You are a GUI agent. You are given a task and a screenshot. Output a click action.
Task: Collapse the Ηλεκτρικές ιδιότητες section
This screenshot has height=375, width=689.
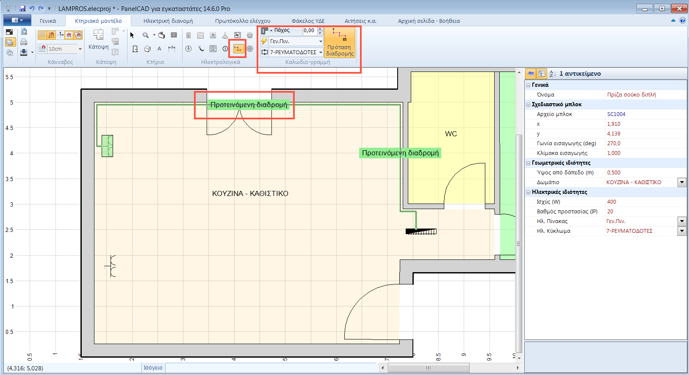tap(528, 192)
